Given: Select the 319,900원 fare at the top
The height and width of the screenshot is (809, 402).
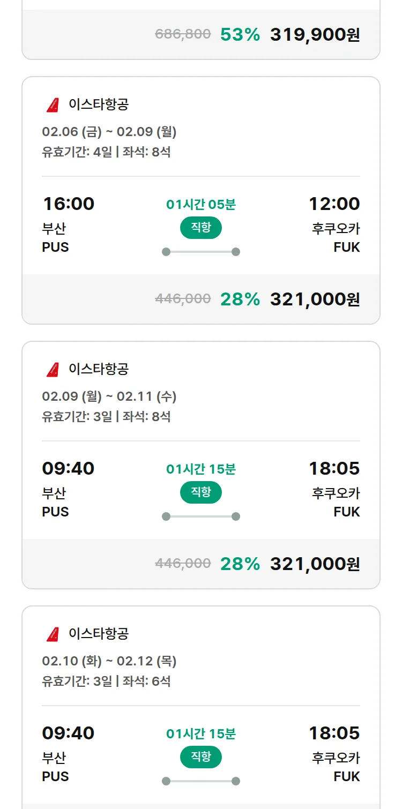Looking at the screenshot, I should (315, 35).
